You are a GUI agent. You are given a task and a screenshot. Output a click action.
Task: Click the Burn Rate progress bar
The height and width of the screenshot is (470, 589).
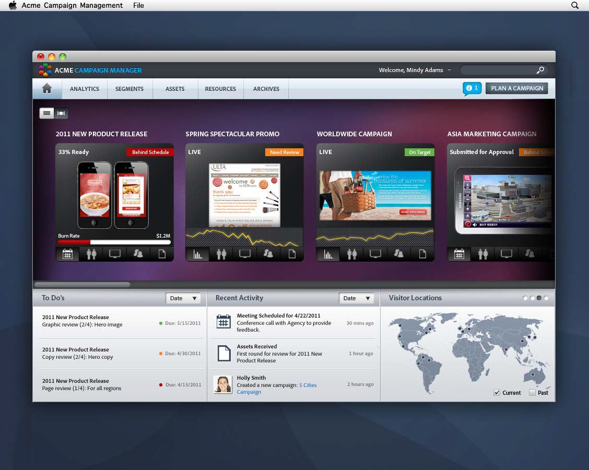pos(114,242)
